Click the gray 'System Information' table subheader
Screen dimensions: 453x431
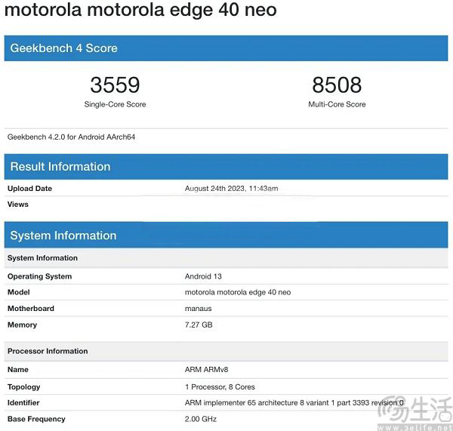[x=226, y=257]
